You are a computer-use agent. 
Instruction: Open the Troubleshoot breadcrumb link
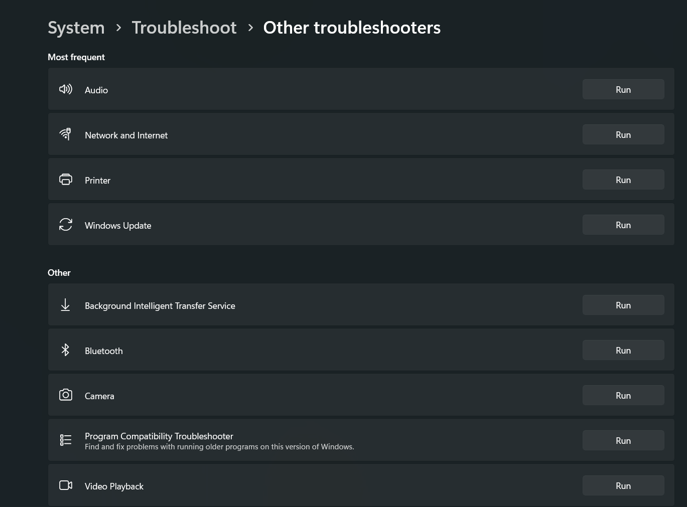pos(184,28)
